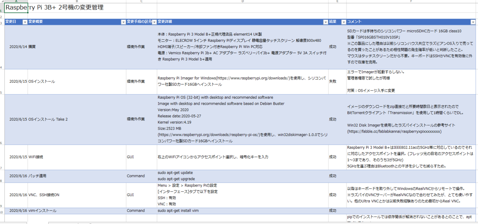
Task: Select the comment cell about RealVNC remote operation
Action: [411, 195]
